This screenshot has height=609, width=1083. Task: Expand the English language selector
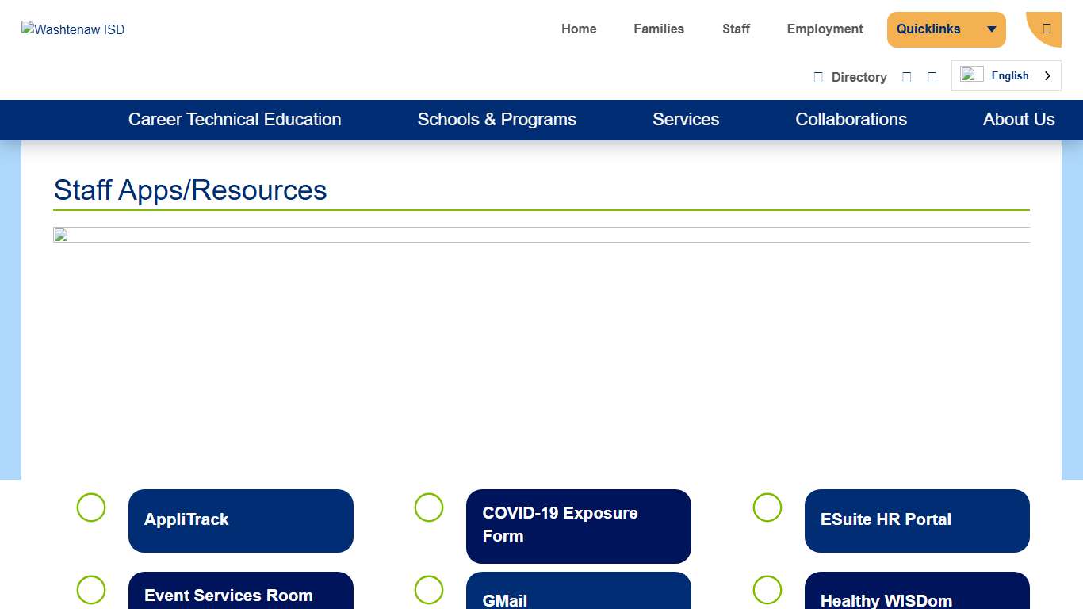[1047, 75]
